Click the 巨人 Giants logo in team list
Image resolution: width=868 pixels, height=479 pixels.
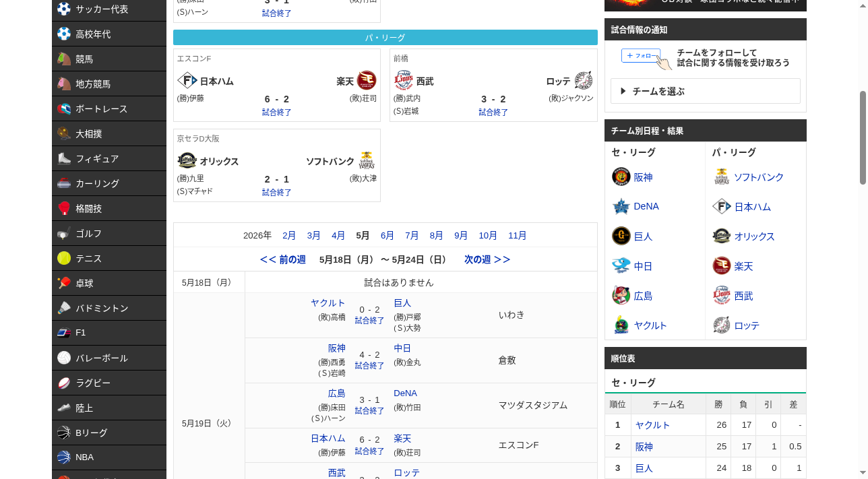click(x=621, y=236)
